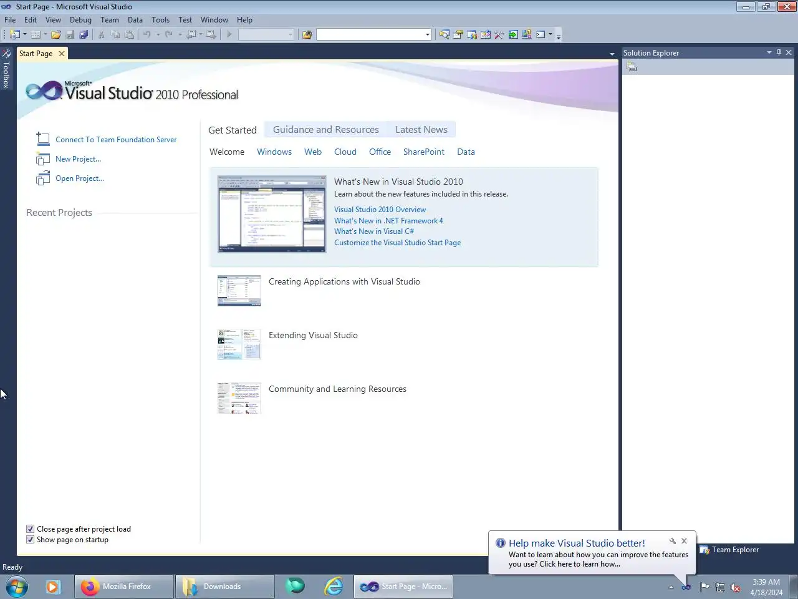Screen dimensions: 798x599
Task: Click the Cut toolbar icon
Action: pyautogui.click(x=101, y=34)
